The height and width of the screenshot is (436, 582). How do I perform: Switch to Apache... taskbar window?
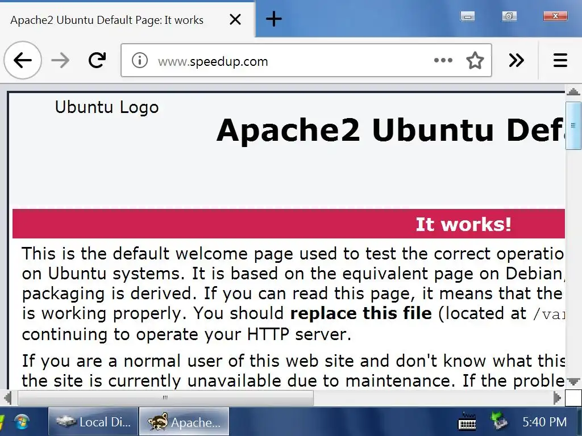pos(184,422)
